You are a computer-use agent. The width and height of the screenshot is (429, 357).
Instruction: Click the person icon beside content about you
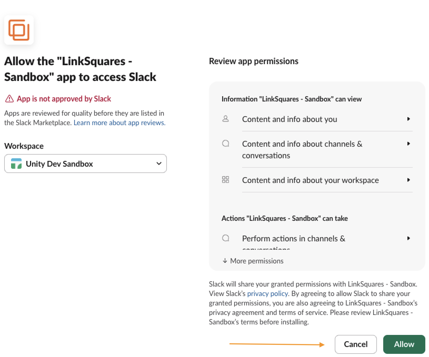(x=226, y=119)
